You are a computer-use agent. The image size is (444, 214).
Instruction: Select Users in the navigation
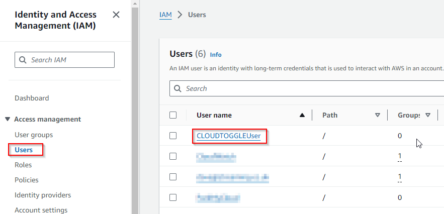[x=24, y=150]
